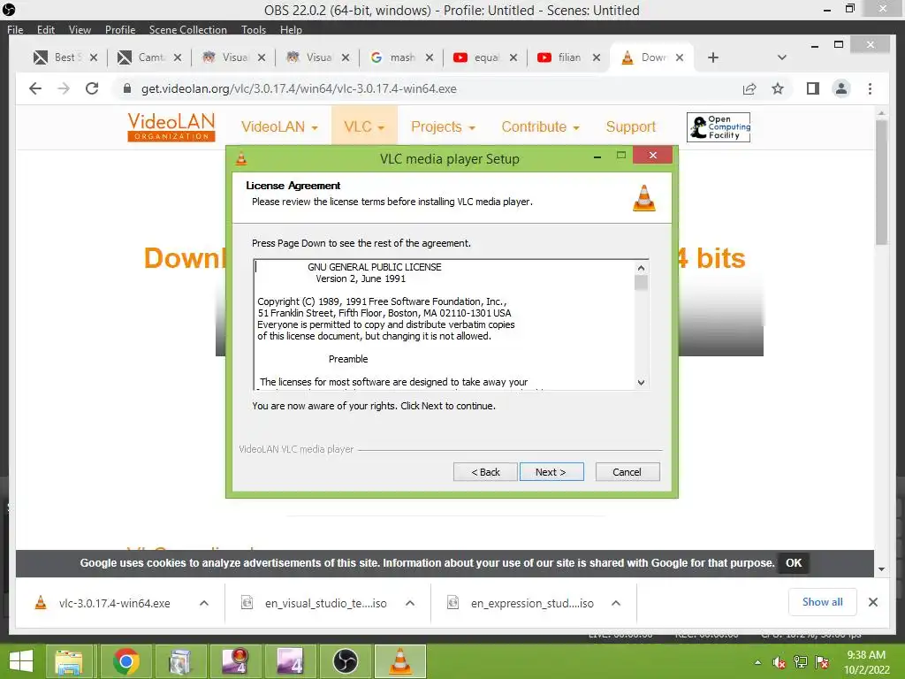The height and width of the screenshot is (679, 905).
Task: Open Google Chrome from the taskbar
Action: [x=125, y=661]
